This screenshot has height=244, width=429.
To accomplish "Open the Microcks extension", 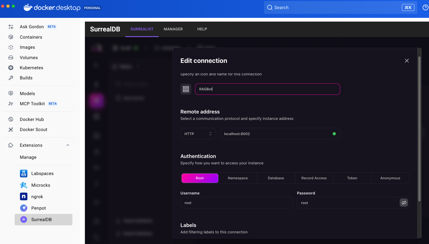I will click(x=40, y=185).
